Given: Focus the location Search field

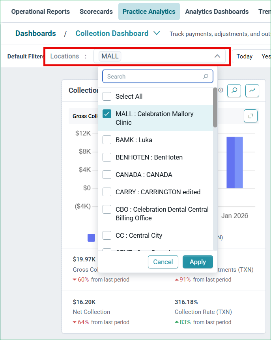Looking at the screenshot, I should (158, 76).
